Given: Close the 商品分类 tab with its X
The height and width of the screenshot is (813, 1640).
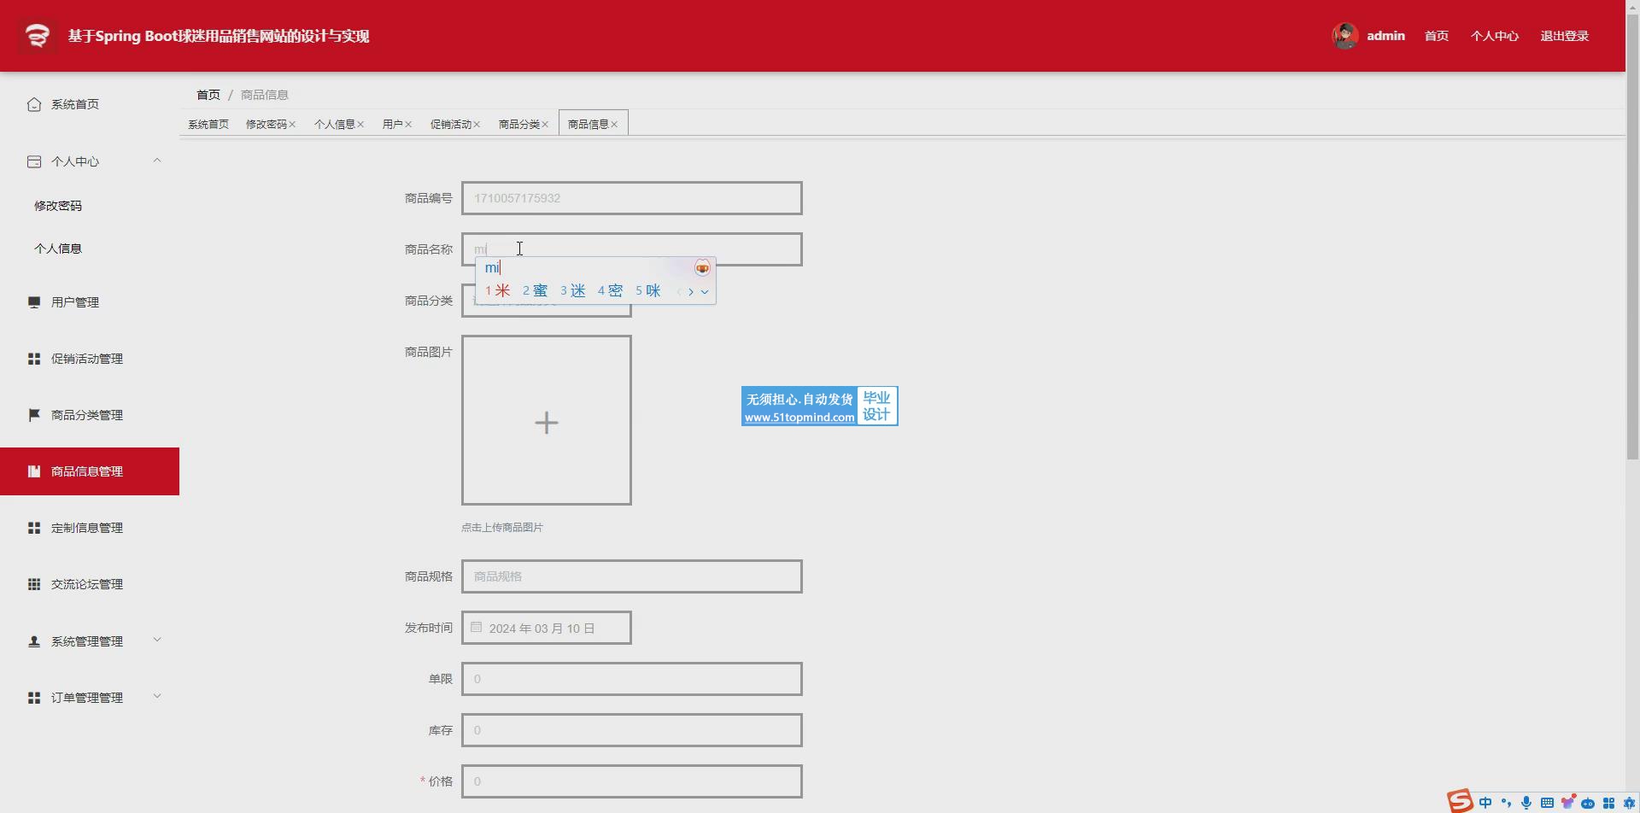Looking at the screenshot, I should 545,125.
